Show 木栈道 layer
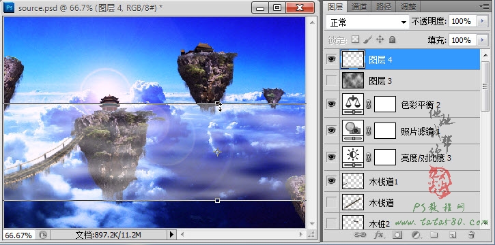Image resolution: width=495 pixels, height=245 pixels. click(331, 202)
